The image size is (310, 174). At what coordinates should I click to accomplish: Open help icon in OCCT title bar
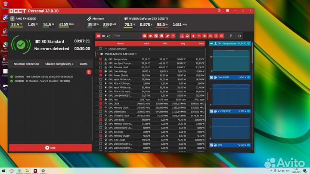coord(220,10)
